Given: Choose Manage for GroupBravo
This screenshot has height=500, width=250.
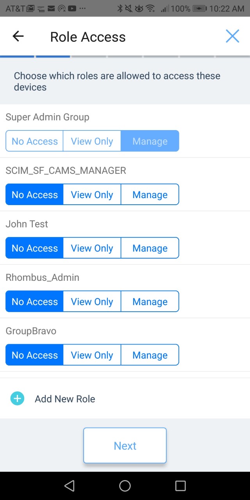Looking at the screenshot, I should [x=150, y=355].
